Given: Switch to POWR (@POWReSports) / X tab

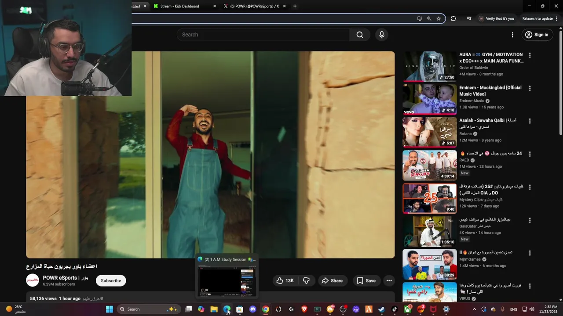Looking at the screenshot, I should 254,6.
